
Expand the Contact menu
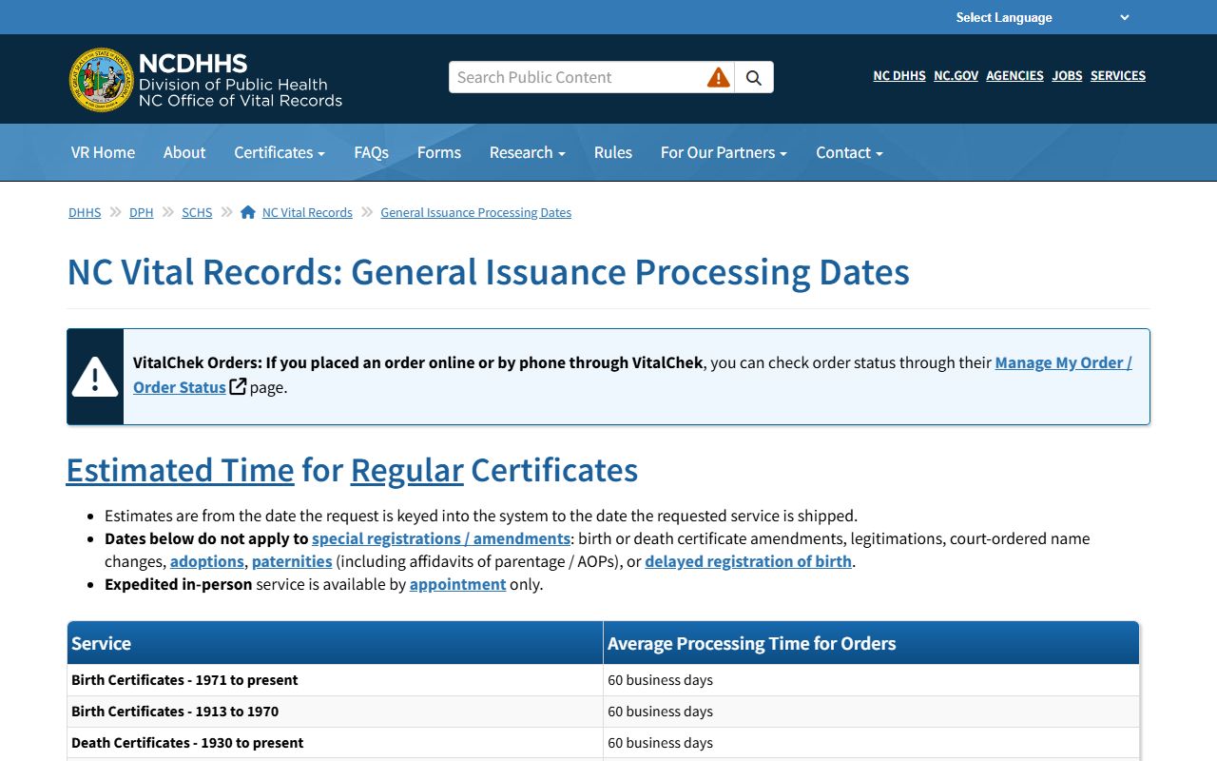pyautogui.click(x=849, y=152)
